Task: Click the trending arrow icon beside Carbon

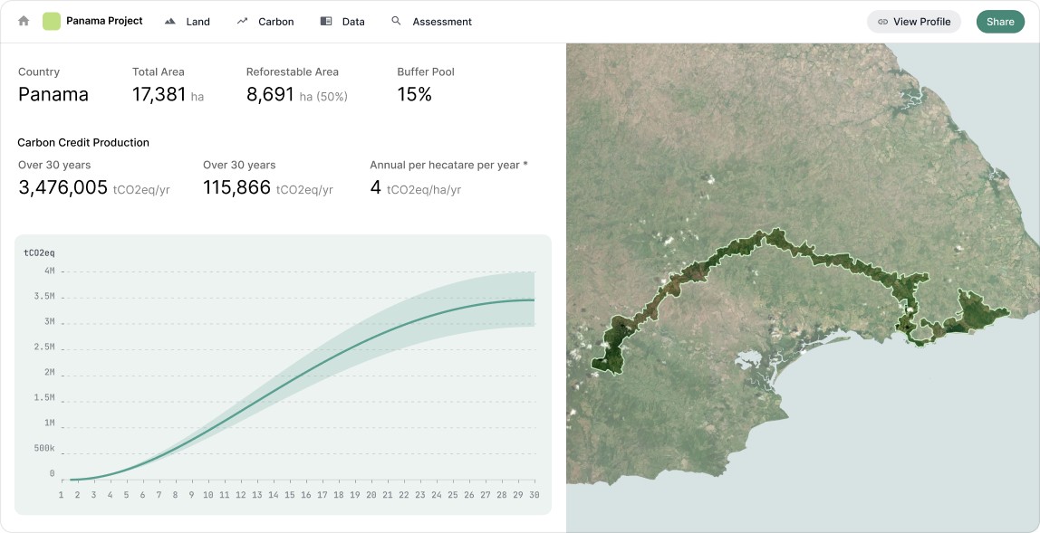Action: click(x=242, y=21)
